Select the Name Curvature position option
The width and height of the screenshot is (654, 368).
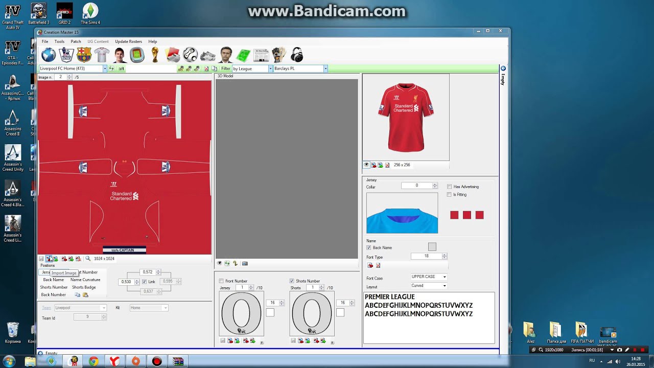tap(85, 280)
